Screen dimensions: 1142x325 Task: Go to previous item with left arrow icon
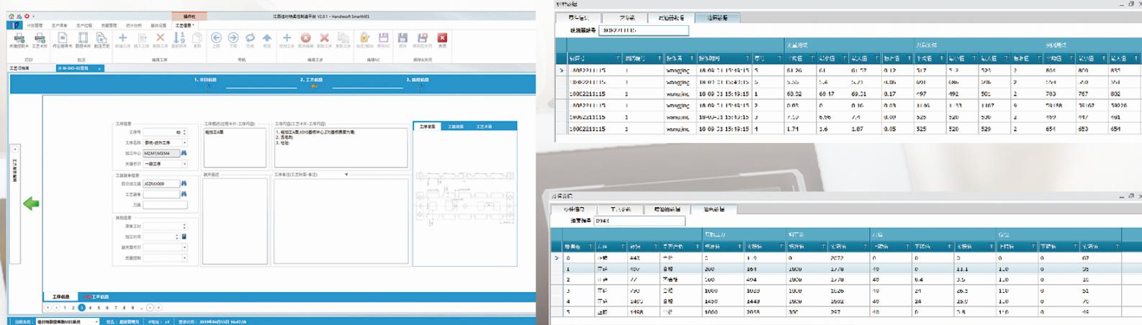(x=216, y=39)
